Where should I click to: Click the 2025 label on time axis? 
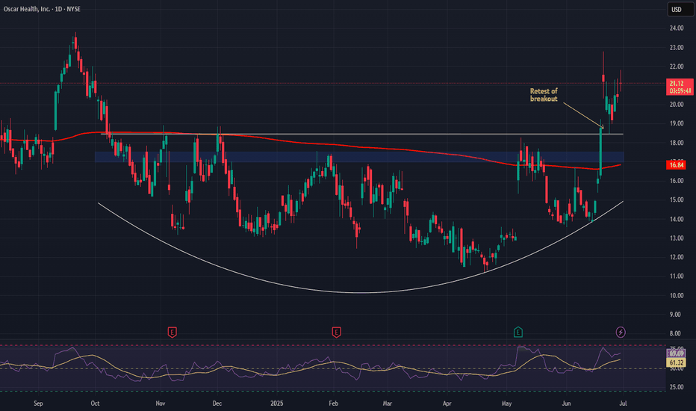pyautogui.click(x=276, y=404)
